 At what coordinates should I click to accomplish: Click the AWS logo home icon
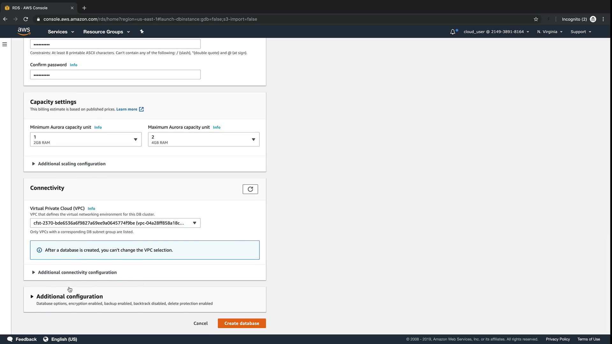pyautogui.click(x=24, y=32)
